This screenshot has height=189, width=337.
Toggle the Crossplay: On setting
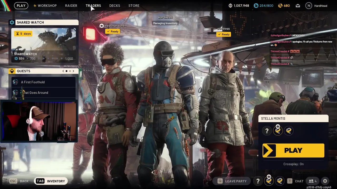294,164
